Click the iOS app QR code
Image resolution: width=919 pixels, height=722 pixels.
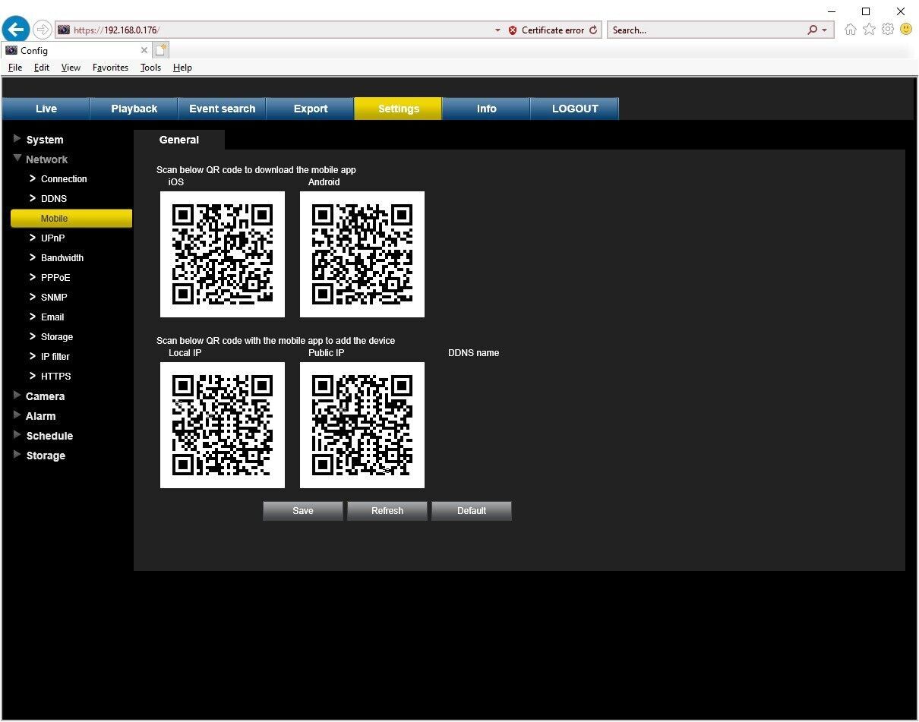[223, 254]
